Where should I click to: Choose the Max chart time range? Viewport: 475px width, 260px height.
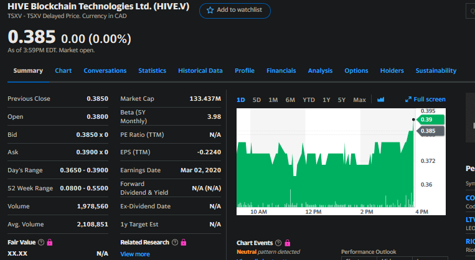[x=359, y=100]
